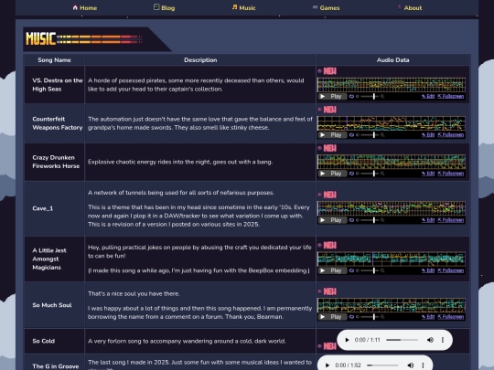
Task: Play the Cave_1 song
Action: pyautogui.click(x=332, y=220)
